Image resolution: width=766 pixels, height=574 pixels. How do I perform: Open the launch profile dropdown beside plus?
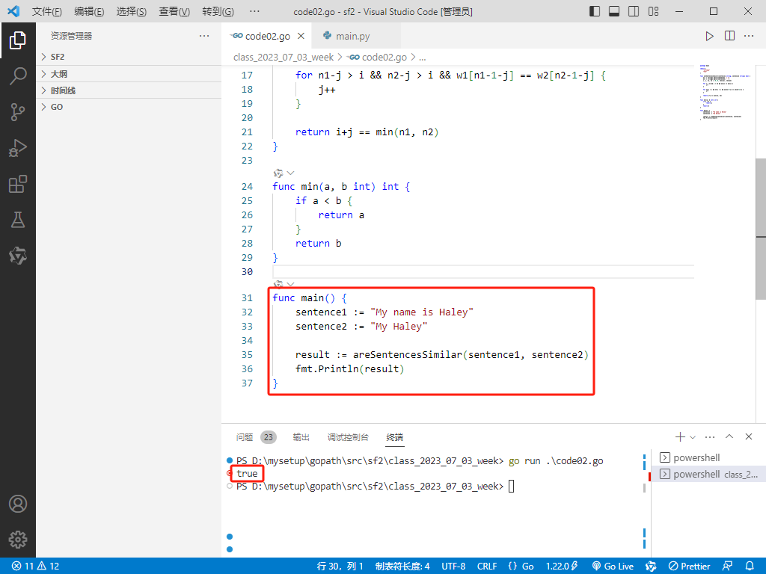tap(693, 437)
